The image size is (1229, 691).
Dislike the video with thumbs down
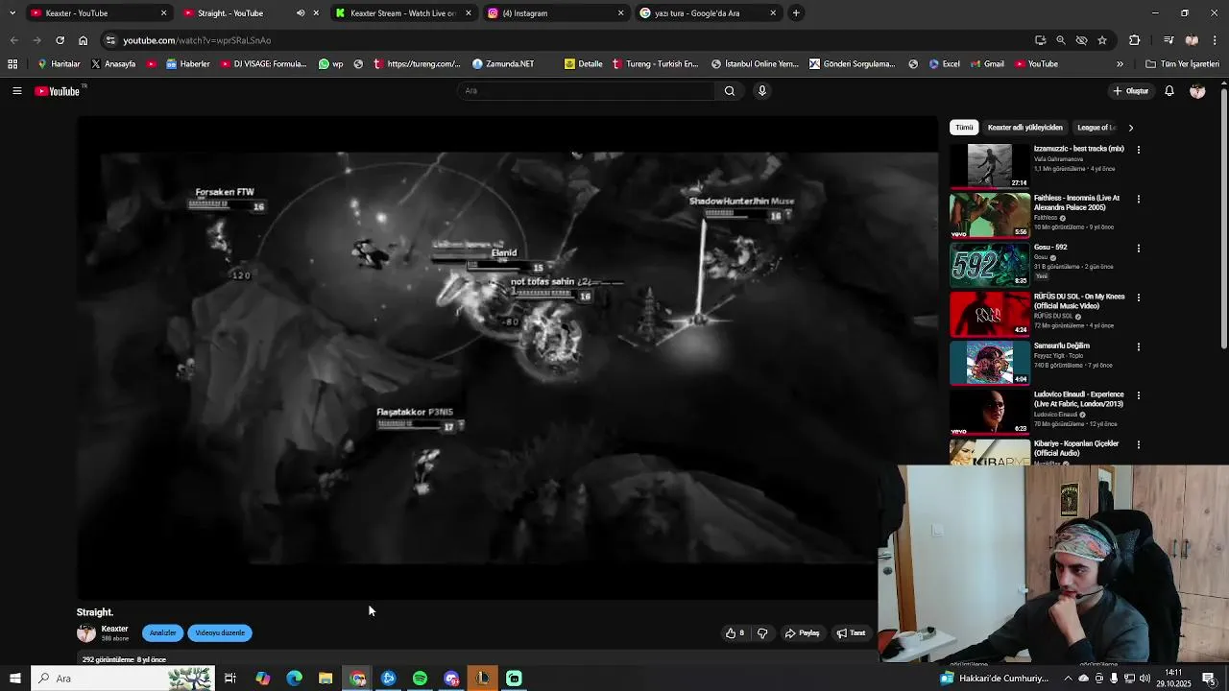point(762,633)
